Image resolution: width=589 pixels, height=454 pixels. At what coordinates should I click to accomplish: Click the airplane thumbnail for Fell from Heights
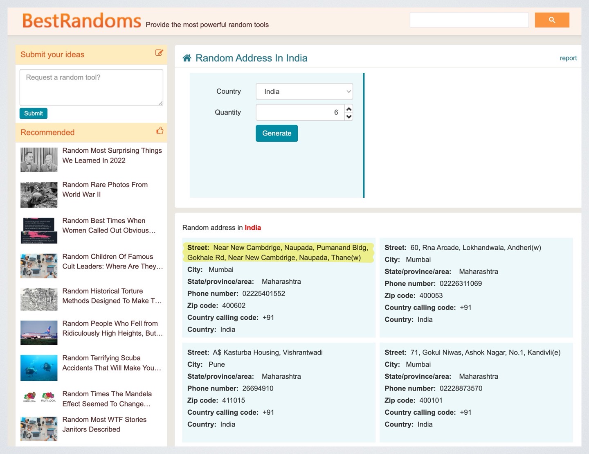point(39,333)
